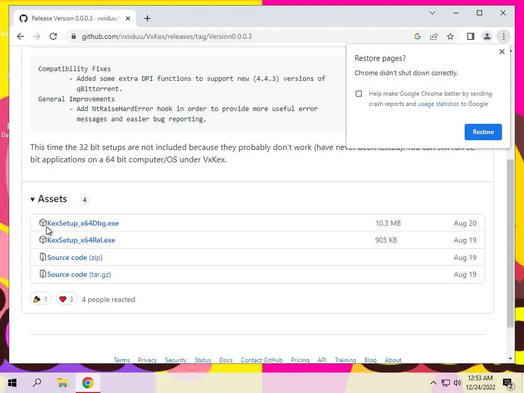This screenshot has width=524, height=393.
Task: Open the Security footer link
Action: [x=176, y=360]
